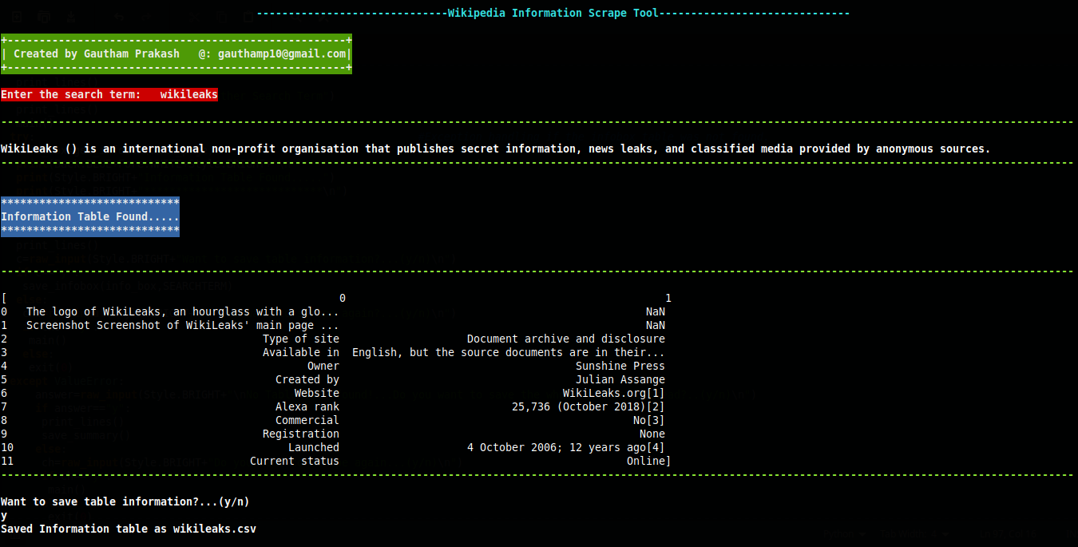Viewport: 1078px width, 547px height.
Task: Click the table column header '0'
Action: (x=343, y=298)
